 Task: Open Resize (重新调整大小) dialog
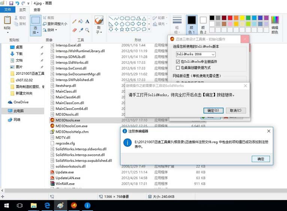click(x=55, y=24)
